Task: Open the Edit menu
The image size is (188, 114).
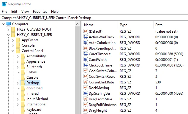Action: (14, 12)
